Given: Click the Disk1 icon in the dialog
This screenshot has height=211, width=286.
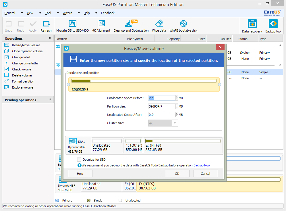Looking at the screenshot, I should (x=73, y=141).
